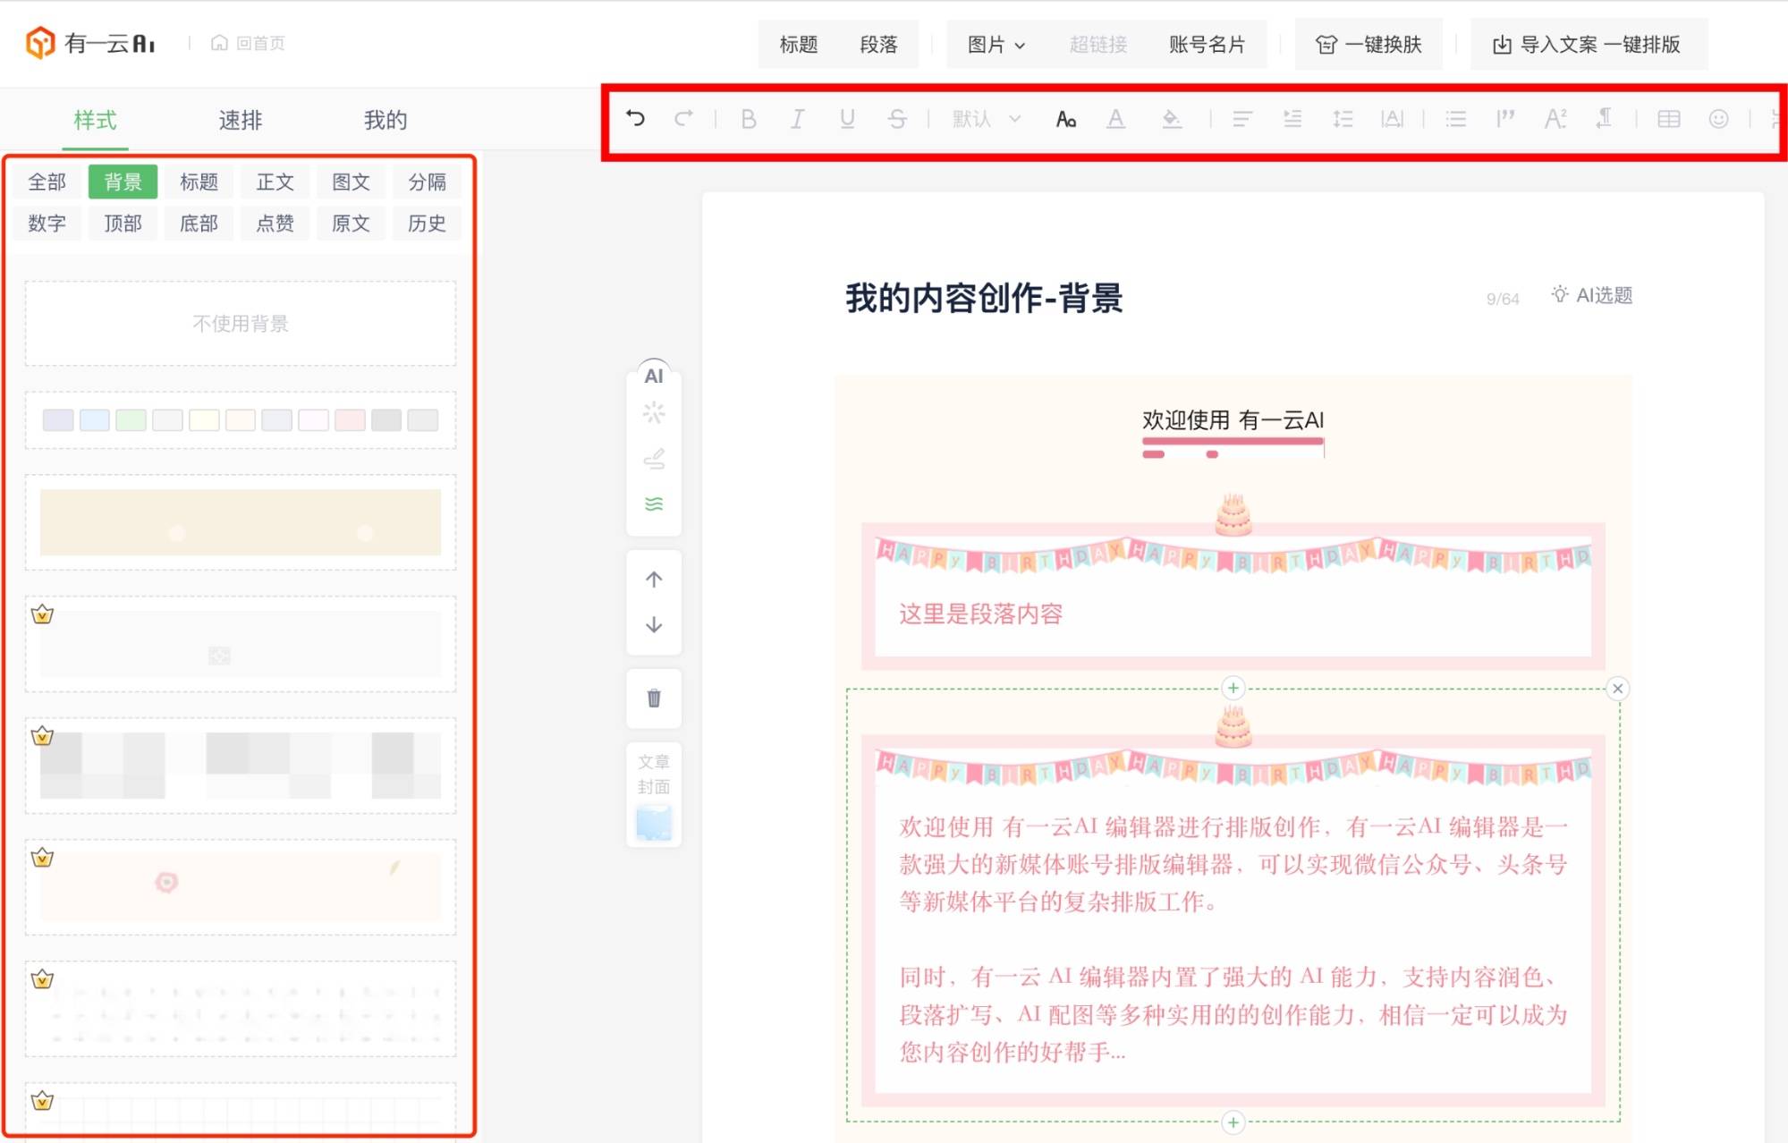Image resolution: width=1788 pixels, height=1143 pixels.
Task: Select the 正文 style category
Action: tap(275, 182)
